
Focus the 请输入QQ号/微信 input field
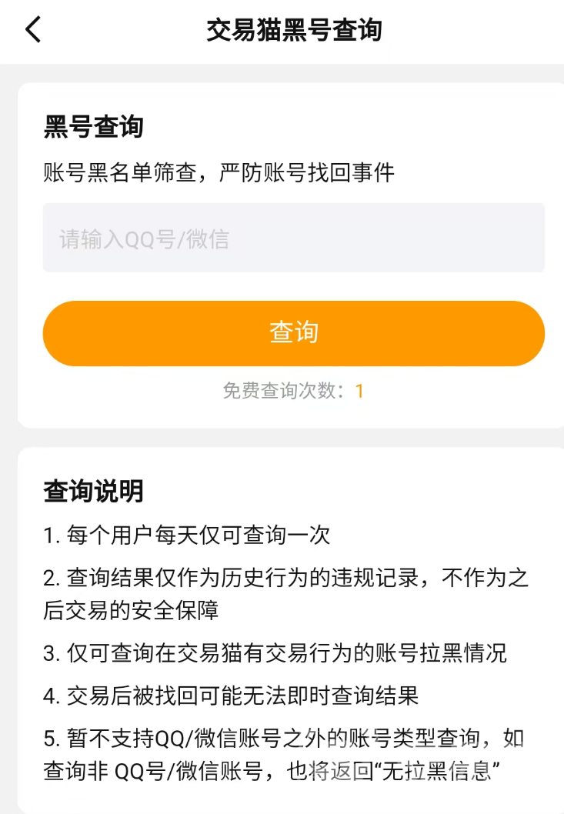tap(293, 239)
